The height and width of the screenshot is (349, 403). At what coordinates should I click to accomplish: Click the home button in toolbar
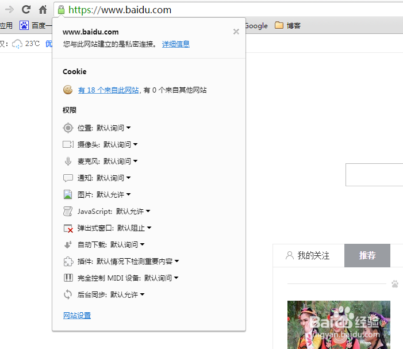pos(43,10)
